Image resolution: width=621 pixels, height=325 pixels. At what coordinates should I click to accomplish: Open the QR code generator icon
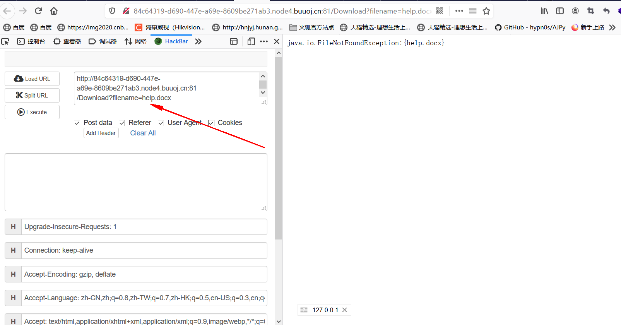pyautogui.click(x=440, y=11)
